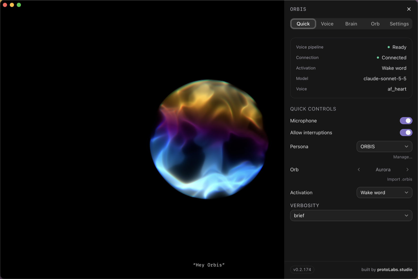Click the af_heart voice value
Viewport: 418px width, 279px height.
(x=397, y=89)
